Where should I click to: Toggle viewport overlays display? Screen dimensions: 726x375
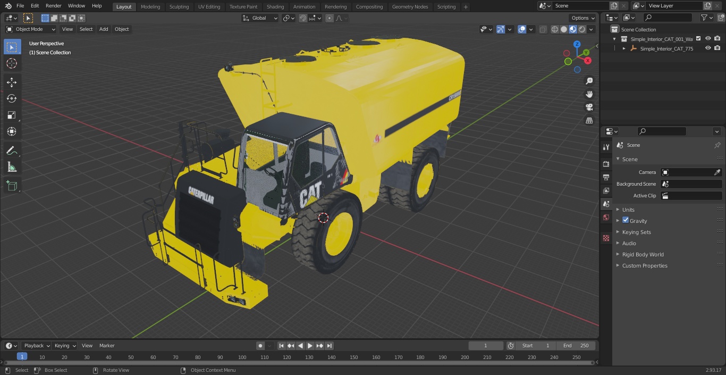522,29
